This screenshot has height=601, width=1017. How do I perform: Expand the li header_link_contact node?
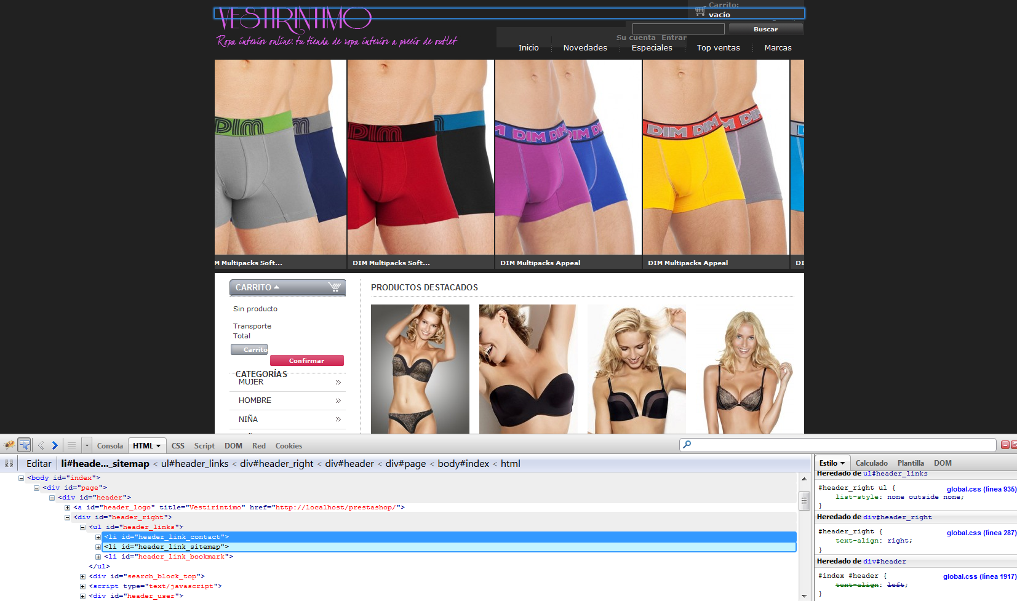coord(98,537)
